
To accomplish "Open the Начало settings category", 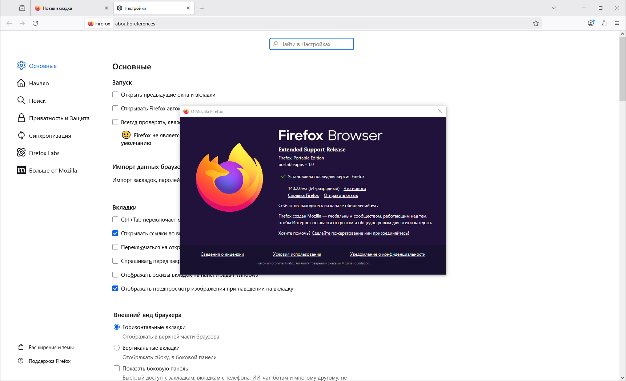I will pyautogui.click(x=33, y=83).
